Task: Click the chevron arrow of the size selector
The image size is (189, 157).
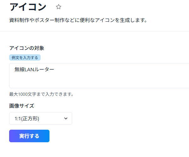Action: (x=66, y=118)
